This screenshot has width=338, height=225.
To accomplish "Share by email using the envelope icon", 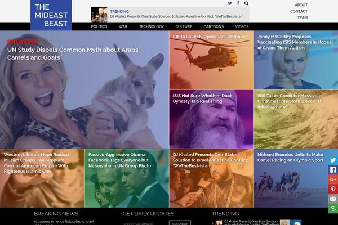I will tap(333, 199).
